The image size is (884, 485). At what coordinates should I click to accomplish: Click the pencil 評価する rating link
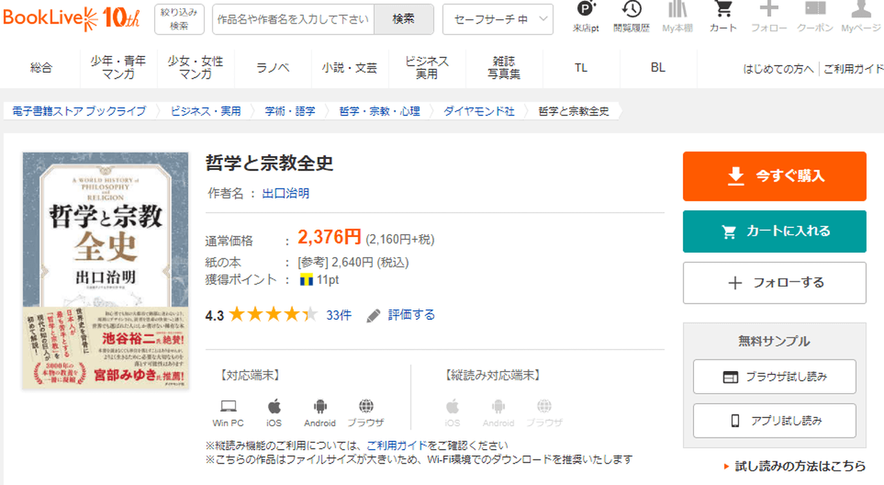pos(401,315)
